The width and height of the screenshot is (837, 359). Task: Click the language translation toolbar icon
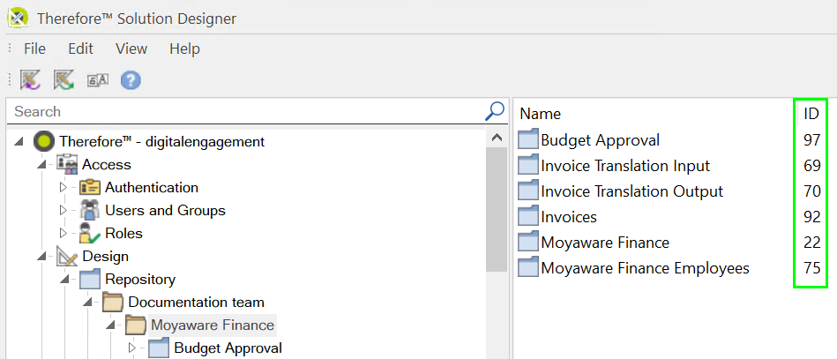point(97,80)
